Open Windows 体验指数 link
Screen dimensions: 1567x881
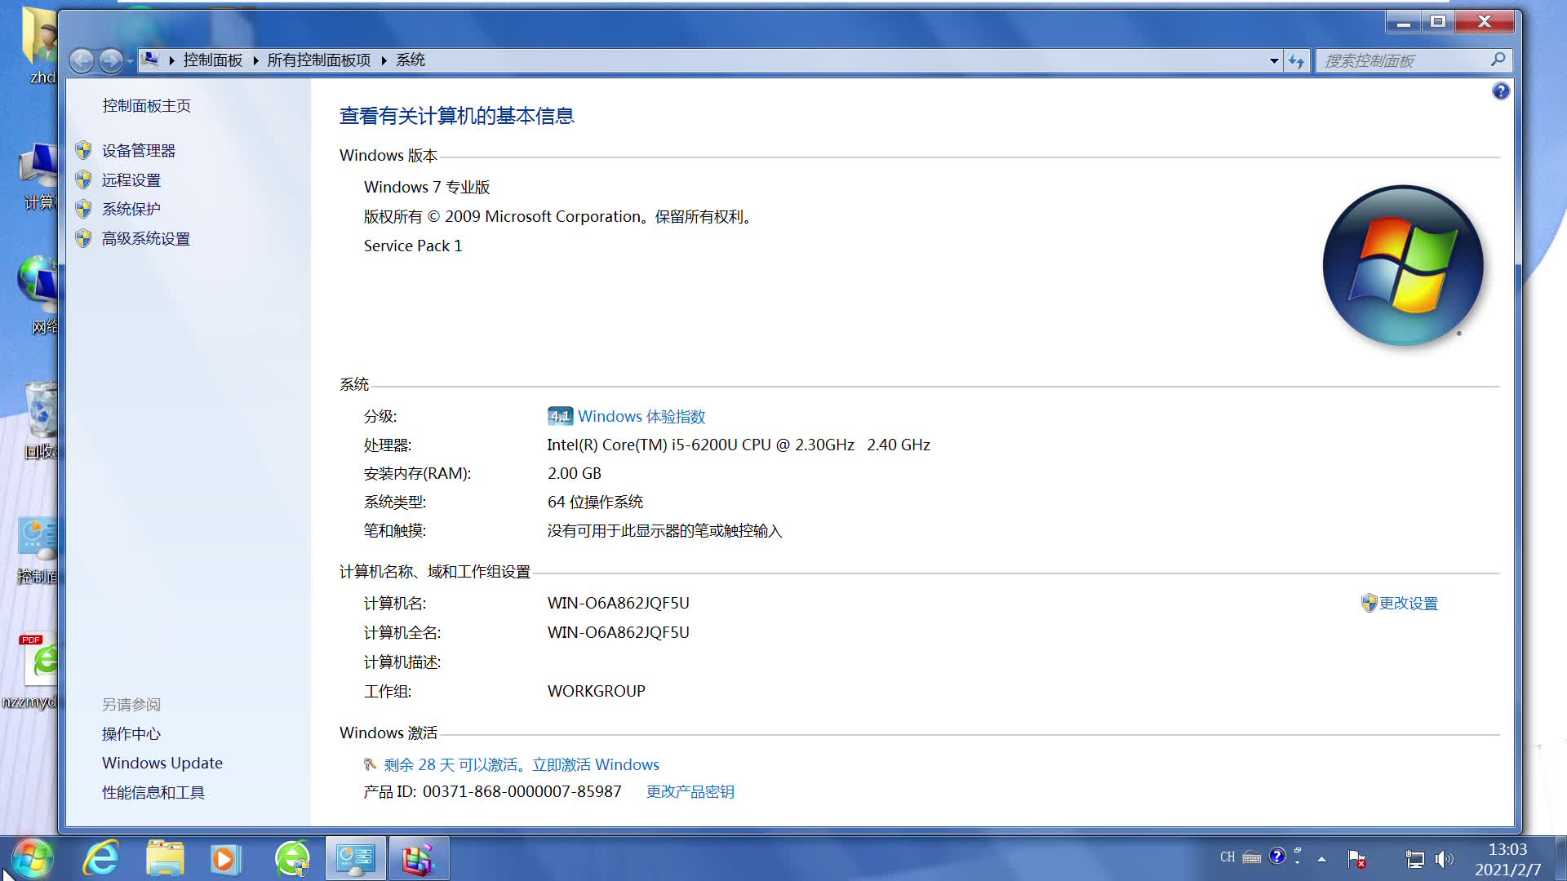coord(641,417)
